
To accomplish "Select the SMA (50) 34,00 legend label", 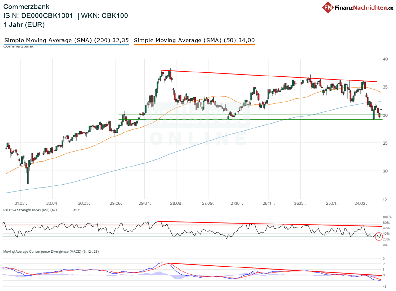I will [194, 40].
